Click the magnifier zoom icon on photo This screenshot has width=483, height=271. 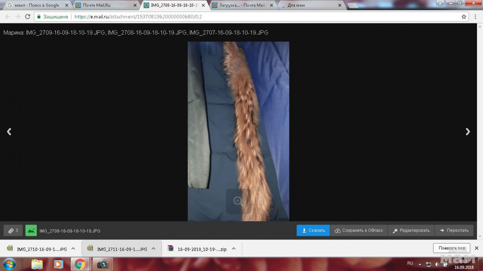point(238,201)
